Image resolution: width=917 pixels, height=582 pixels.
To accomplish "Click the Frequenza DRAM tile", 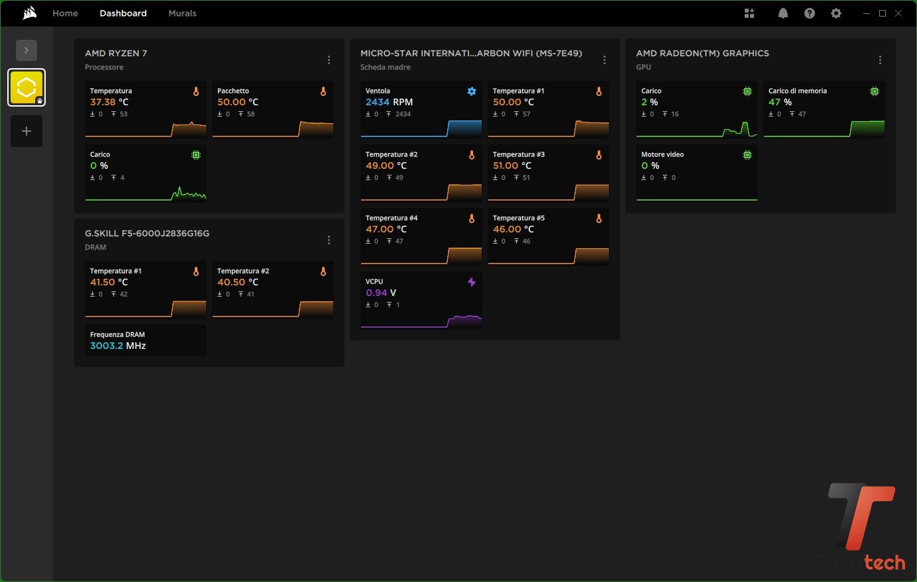I will pyautogui.click(x=146, y=340).
